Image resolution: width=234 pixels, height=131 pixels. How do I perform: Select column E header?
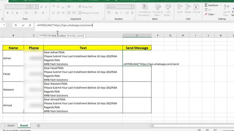point(137,36)
